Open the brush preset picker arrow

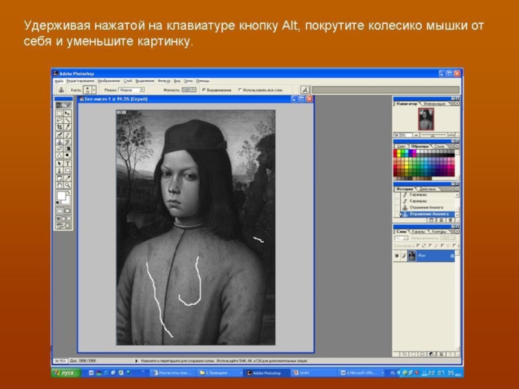pos(94,89)
